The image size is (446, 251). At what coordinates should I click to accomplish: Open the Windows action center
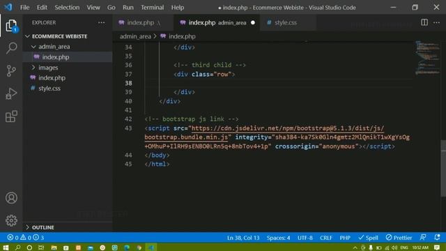click(x=437, y=248)
